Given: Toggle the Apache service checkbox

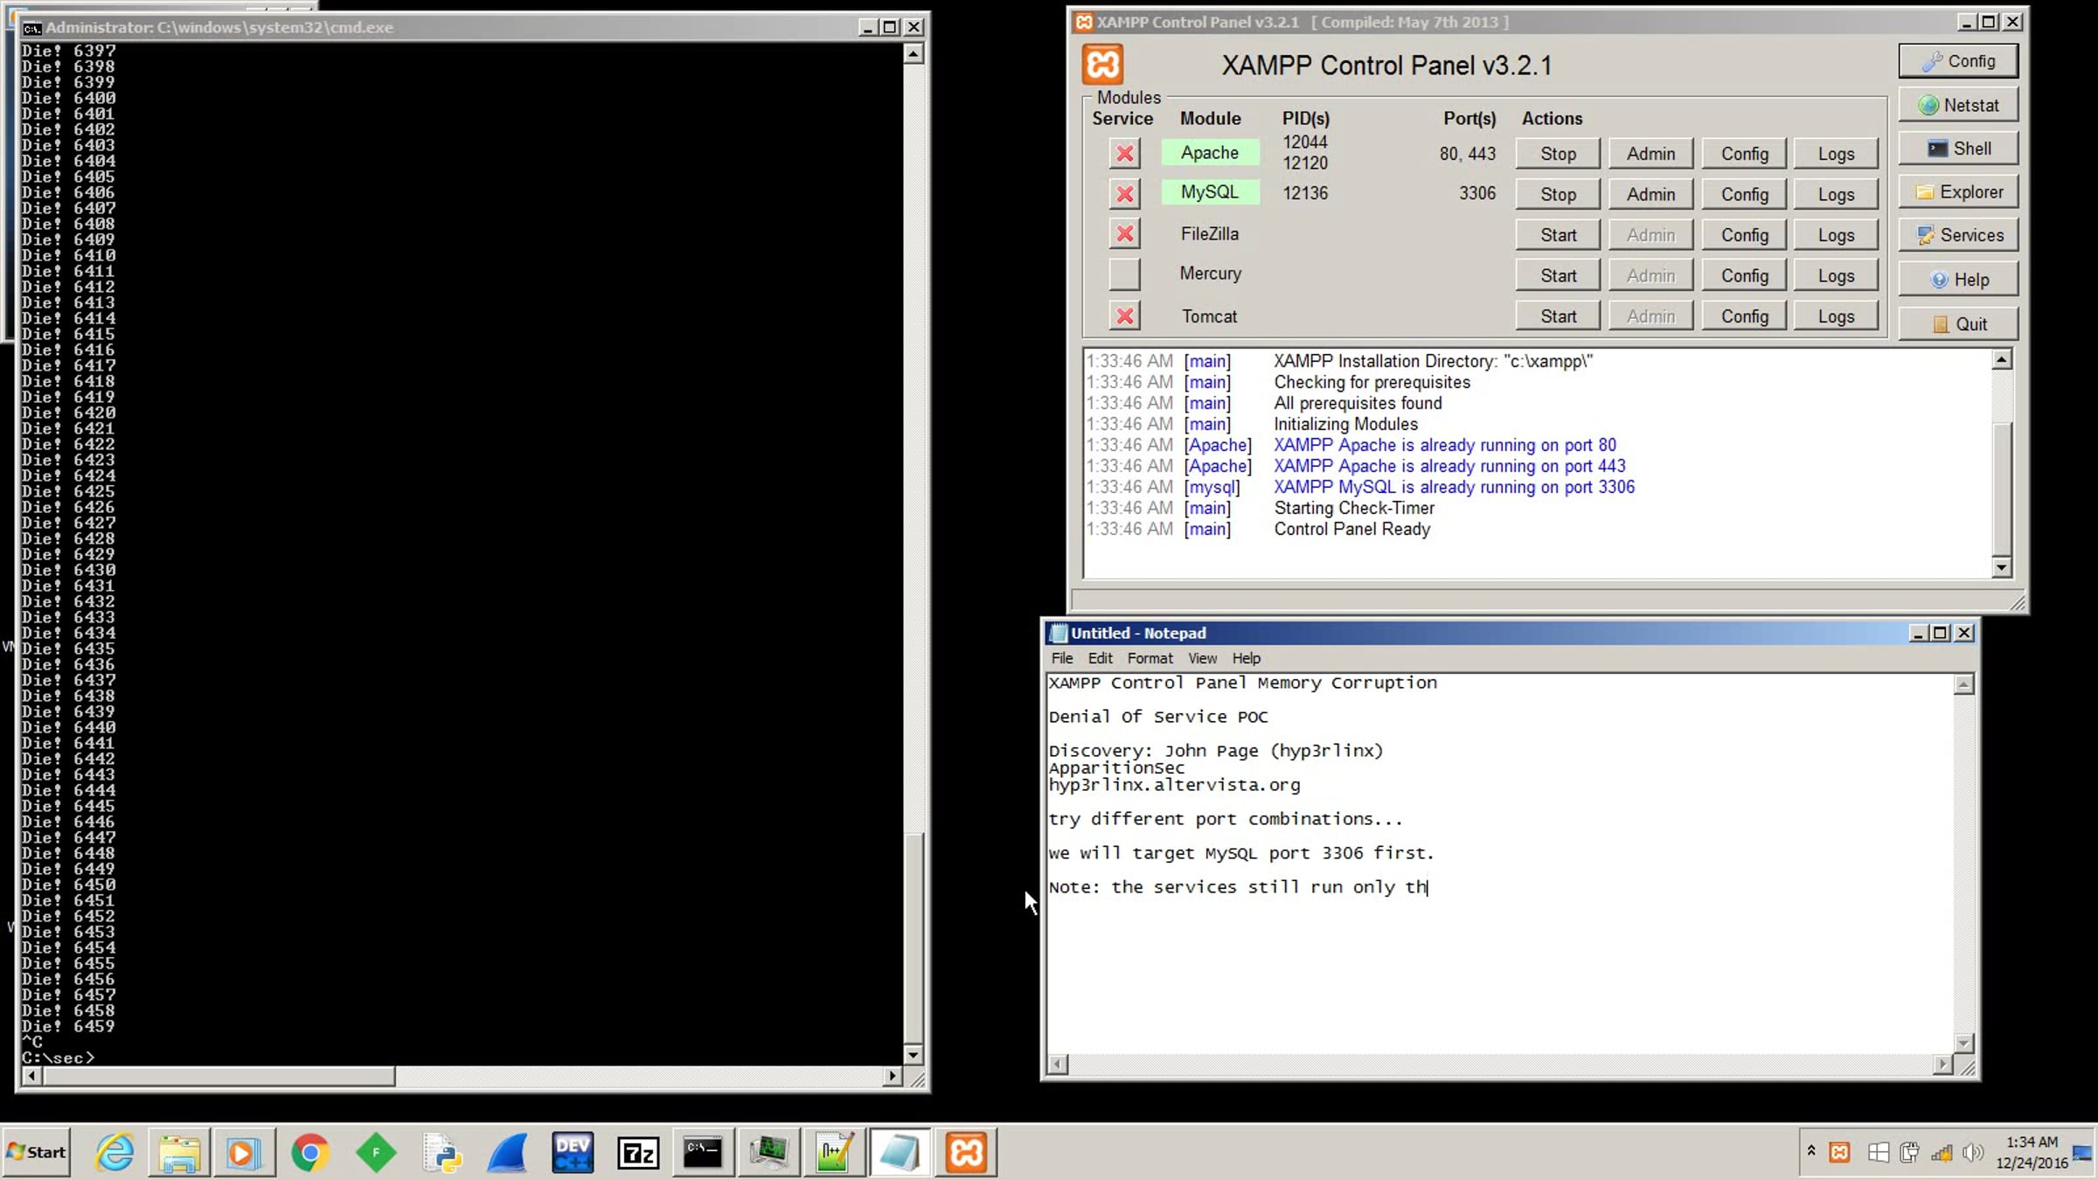Looking at the screenshot, I should pyautogui.click(x=1125, y=153).
